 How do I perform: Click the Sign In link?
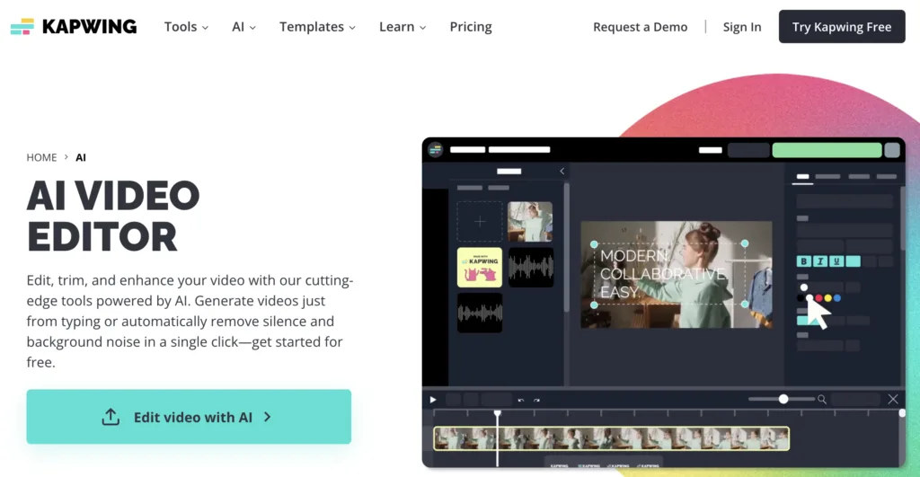(741, 27)
